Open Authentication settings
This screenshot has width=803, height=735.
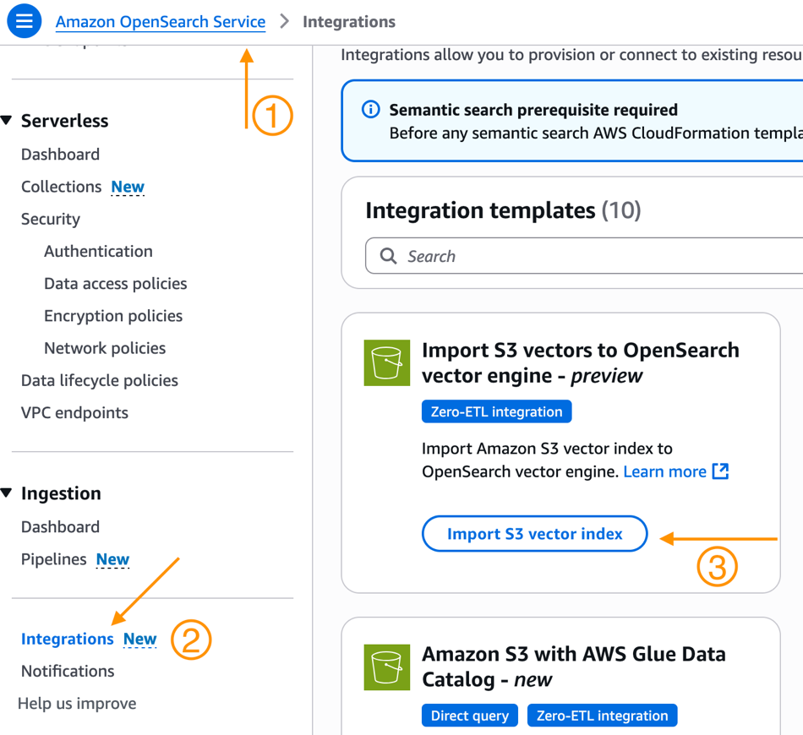click(98, 251)
